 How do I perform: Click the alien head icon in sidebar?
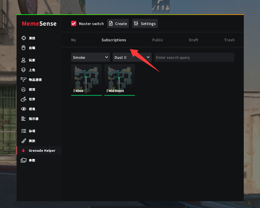[23, 70]
